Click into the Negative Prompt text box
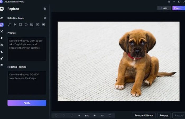 click(27, 83)
